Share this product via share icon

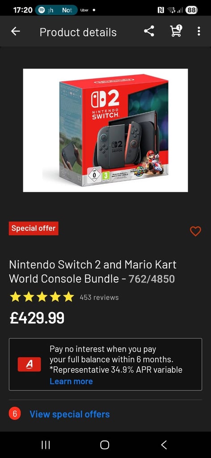[x=149, y=31]
